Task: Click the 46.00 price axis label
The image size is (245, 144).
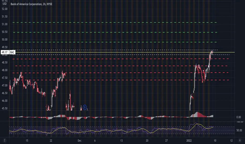Action: (x=4, y=101)
